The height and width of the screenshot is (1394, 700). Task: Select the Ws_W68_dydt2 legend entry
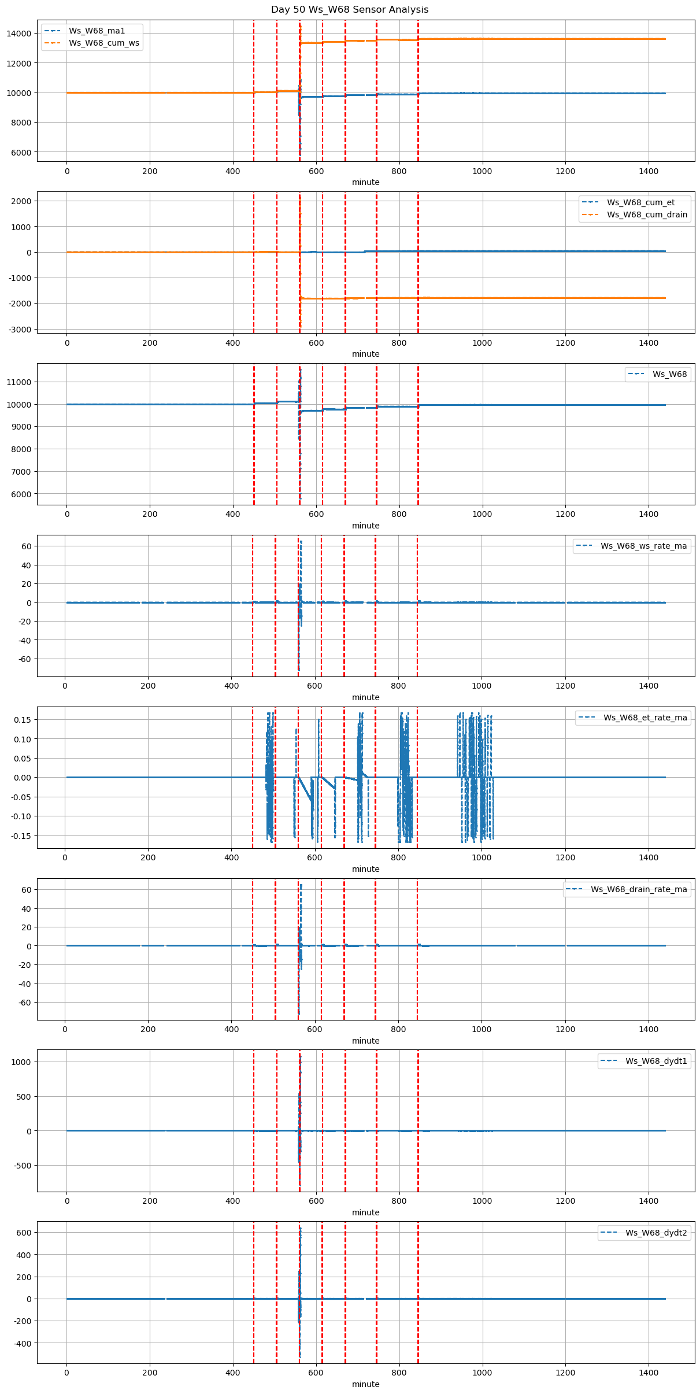pos(656,1233)
